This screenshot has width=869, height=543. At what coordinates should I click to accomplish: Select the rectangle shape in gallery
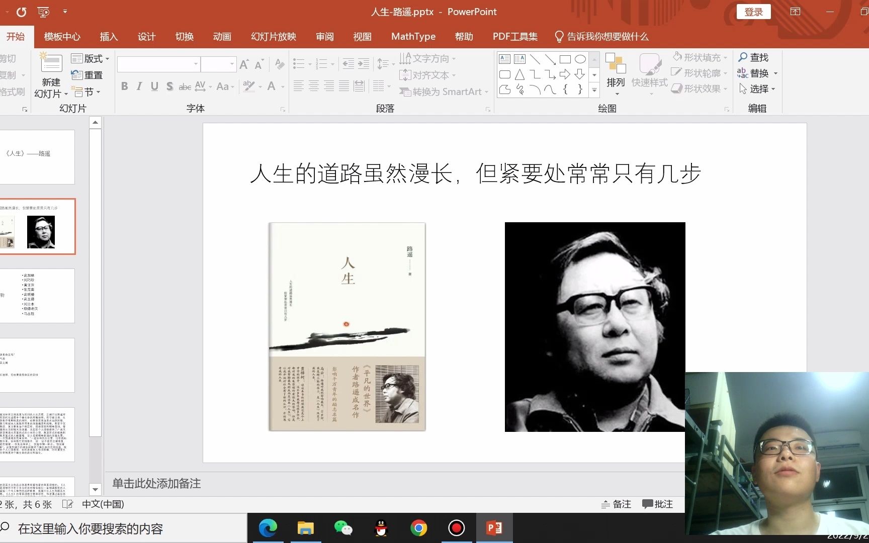pyautogui.click(x=565, y=59)
